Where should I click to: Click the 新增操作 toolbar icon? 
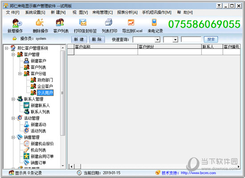click(17, 23)
